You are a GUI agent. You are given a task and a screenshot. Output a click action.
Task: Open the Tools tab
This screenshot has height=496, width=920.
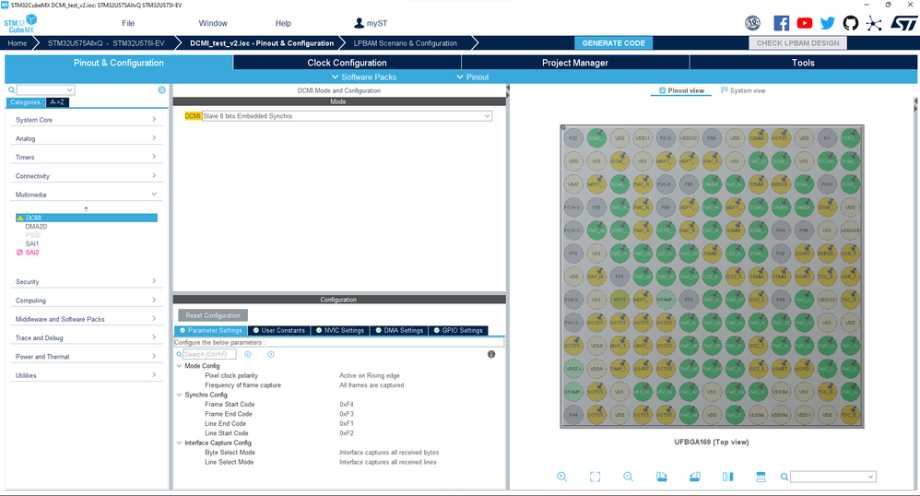point(803,63)
